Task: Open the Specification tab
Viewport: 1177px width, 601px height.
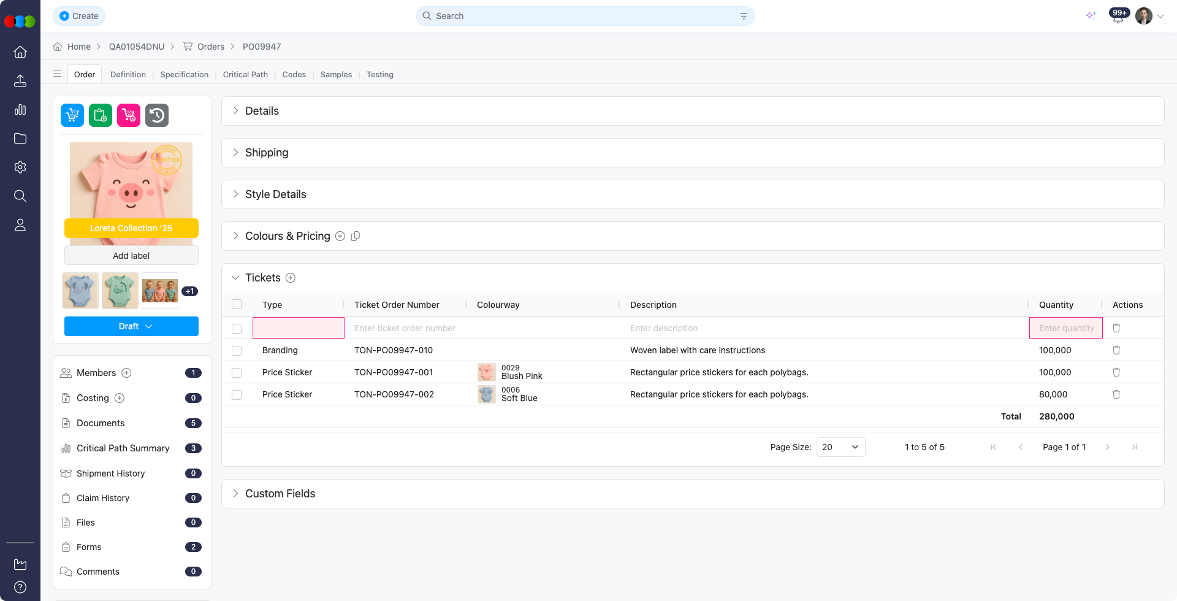Action: click(184, 74)
